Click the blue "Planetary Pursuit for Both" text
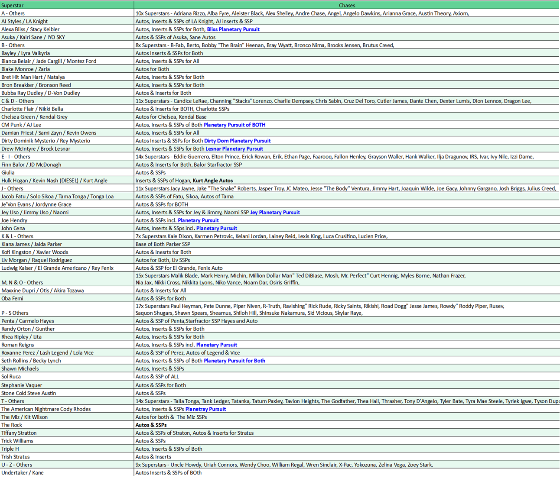560x478 pixels. 234,361
